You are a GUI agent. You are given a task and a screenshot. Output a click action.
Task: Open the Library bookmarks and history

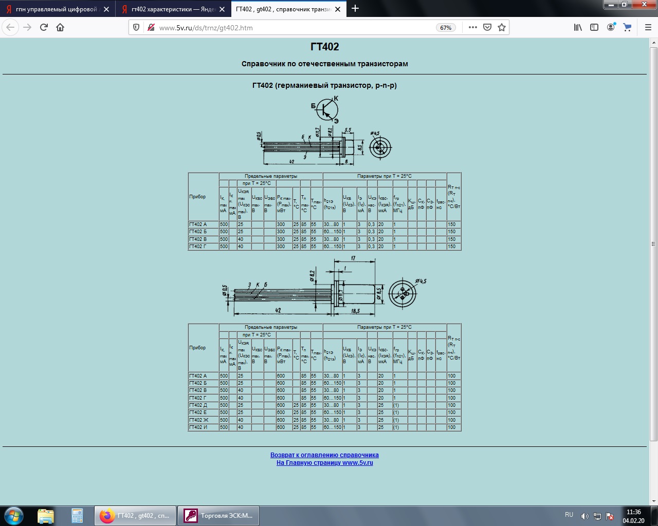pyautogui.click(x=578, y=28)
